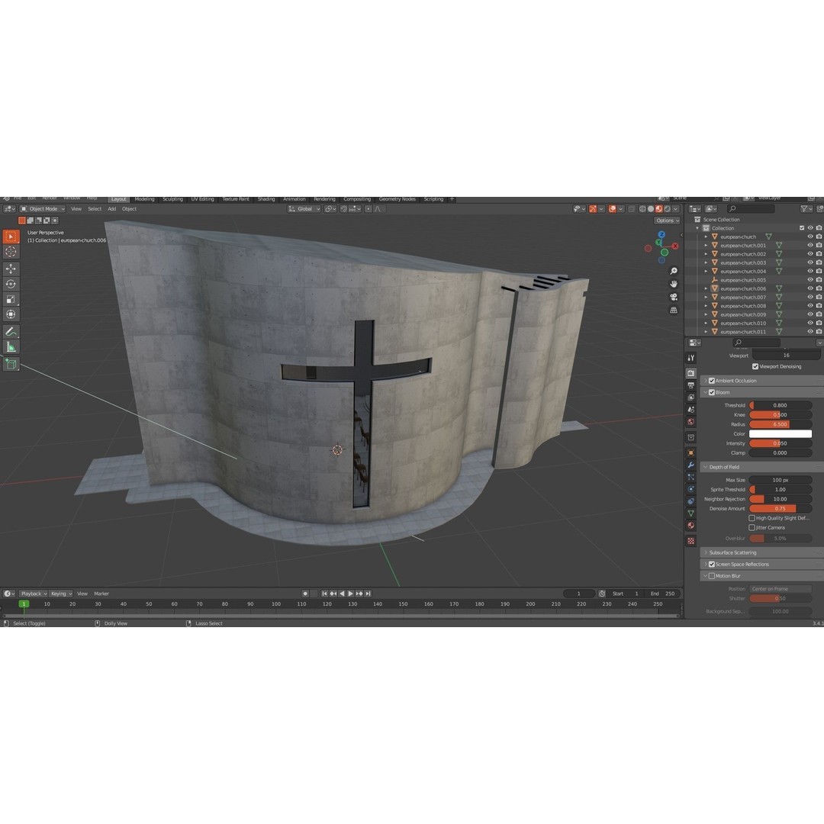The height and width of the screenshot is (824, 824).
Task: Click the Particles properties tab
Action: tap(691, 477)
